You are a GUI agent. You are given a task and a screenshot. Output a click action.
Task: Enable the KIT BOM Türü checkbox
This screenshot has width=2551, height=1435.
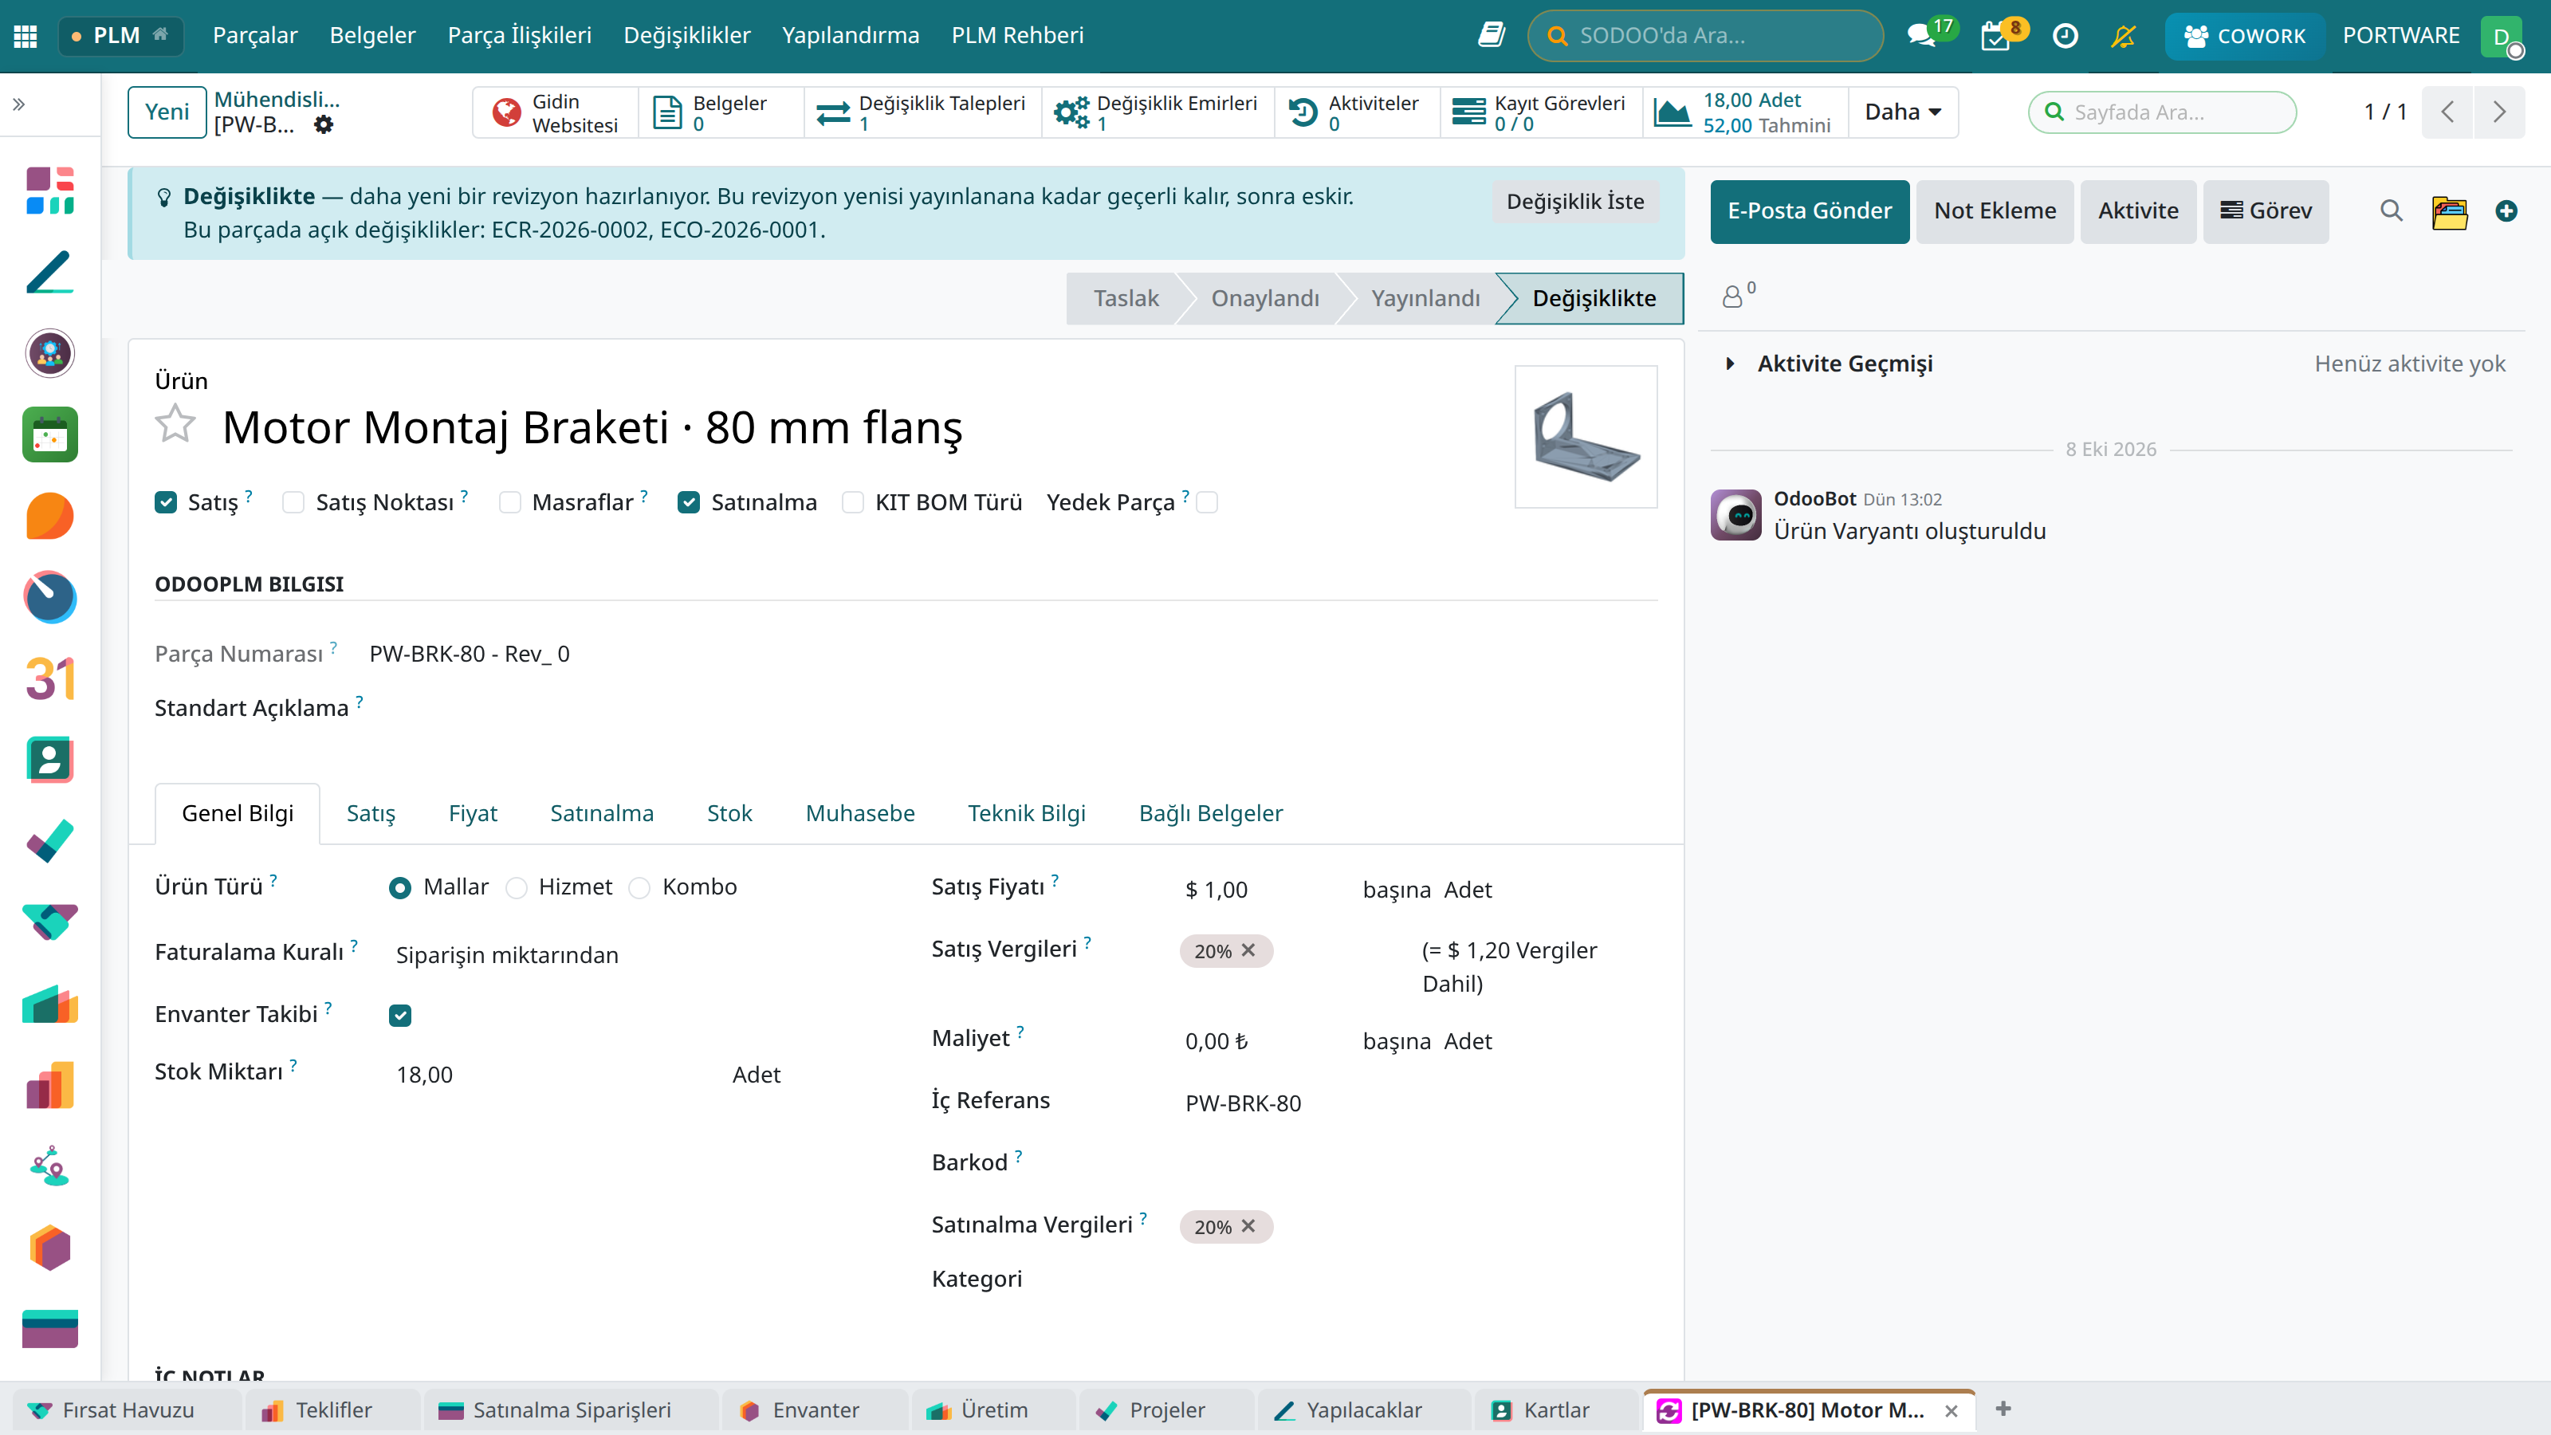851,502
